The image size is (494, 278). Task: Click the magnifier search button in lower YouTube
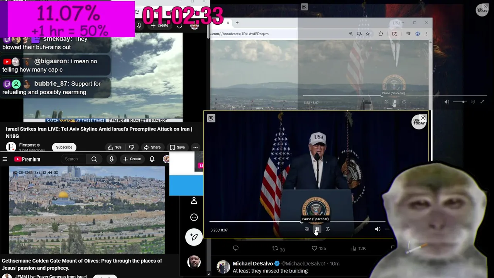point(94,159)
